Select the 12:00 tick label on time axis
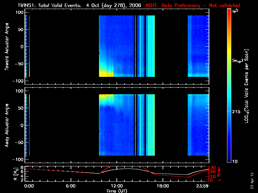258x193 pixels. pyautogui.click(x=116, y=186)
